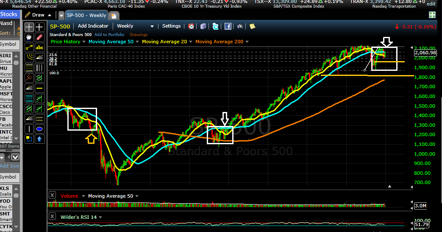Click the camera snapshot icon

click(x=240, y=26)
